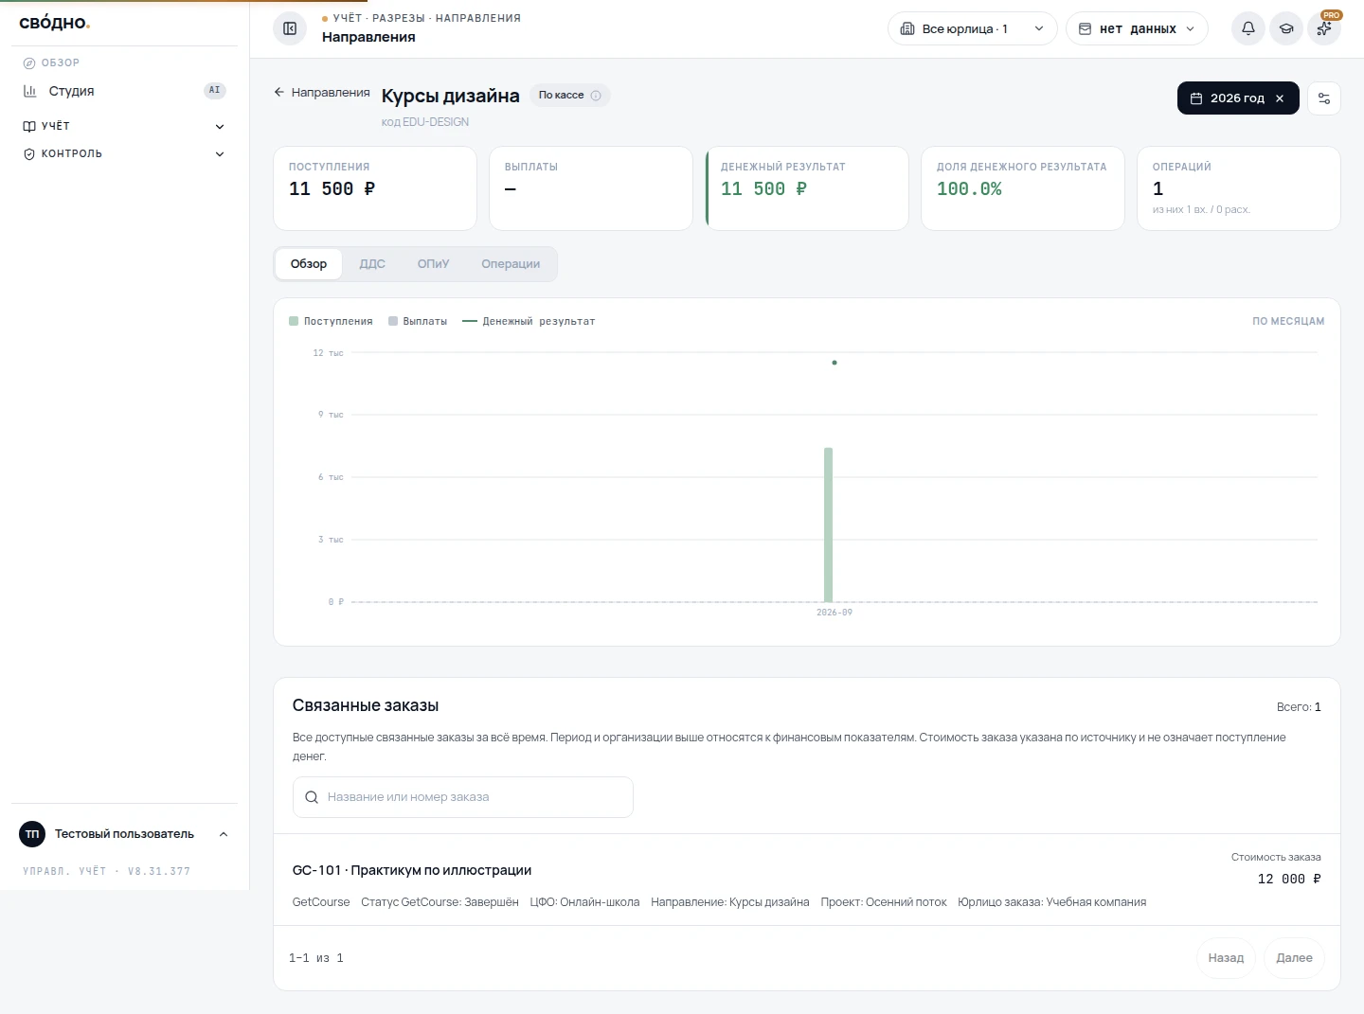The image size is (1364, 1014).
Task: Go back via Направления arrow
Action: pyautogui.click(x=322, y=92)
